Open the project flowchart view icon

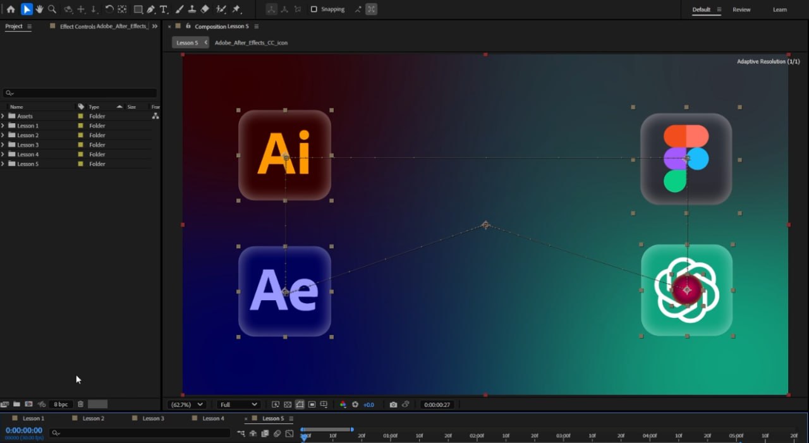(x=155, y=116)
